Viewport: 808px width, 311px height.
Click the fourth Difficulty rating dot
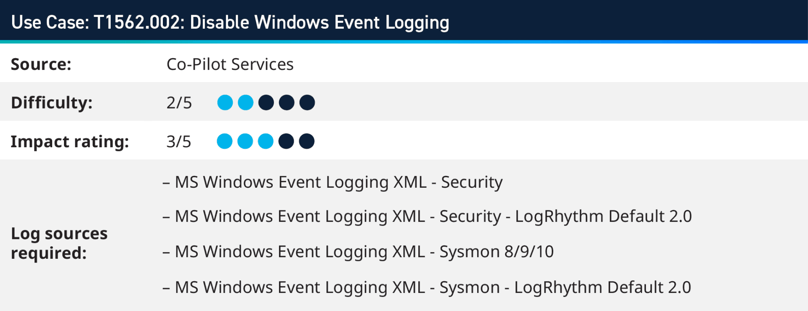[287, 103]
